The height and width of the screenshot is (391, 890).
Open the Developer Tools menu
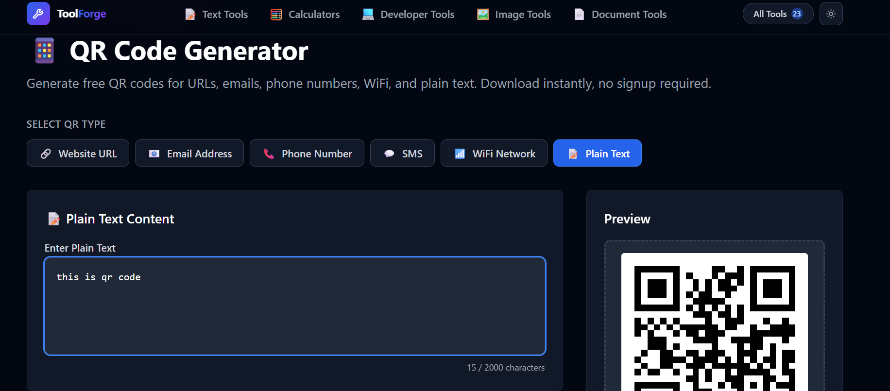coord(409,15)
